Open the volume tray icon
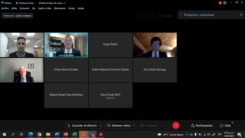The height and width of the screenshot is (138, 245). (x=208, y=135)
